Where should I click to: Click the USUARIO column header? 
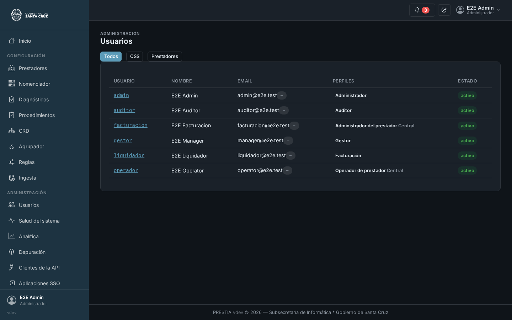tap(124, 81)
